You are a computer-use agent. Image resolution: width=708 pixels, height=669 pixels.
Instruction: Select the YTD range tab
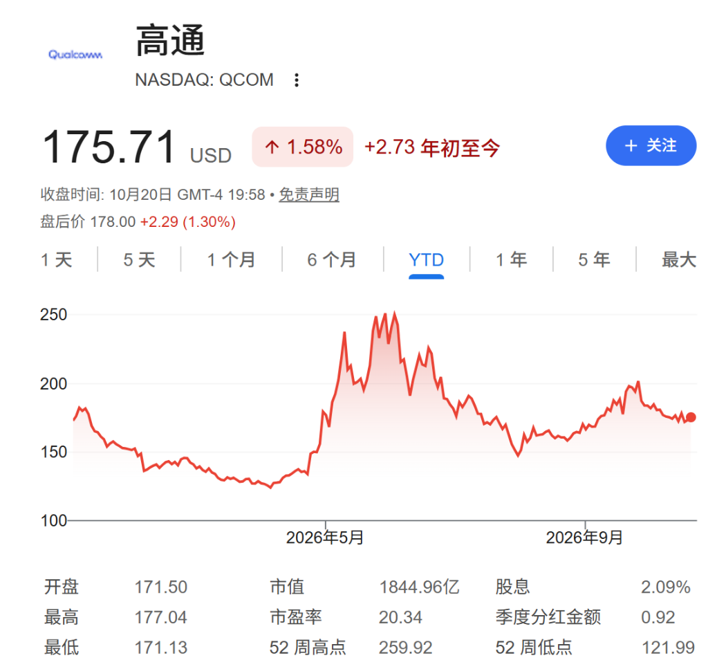pyautogui.click(x=426, y=259)
